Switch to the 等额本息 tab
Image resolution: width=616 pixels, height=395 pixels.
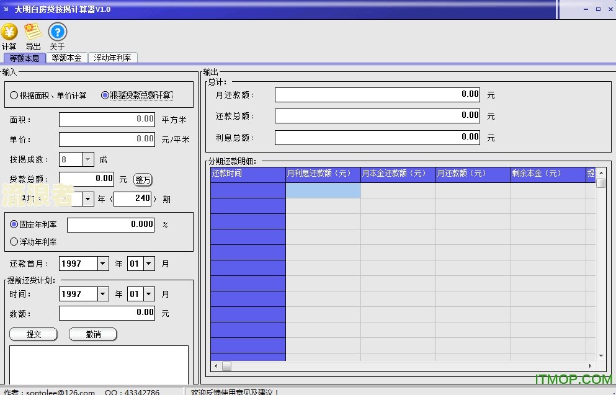pos(24,58)
